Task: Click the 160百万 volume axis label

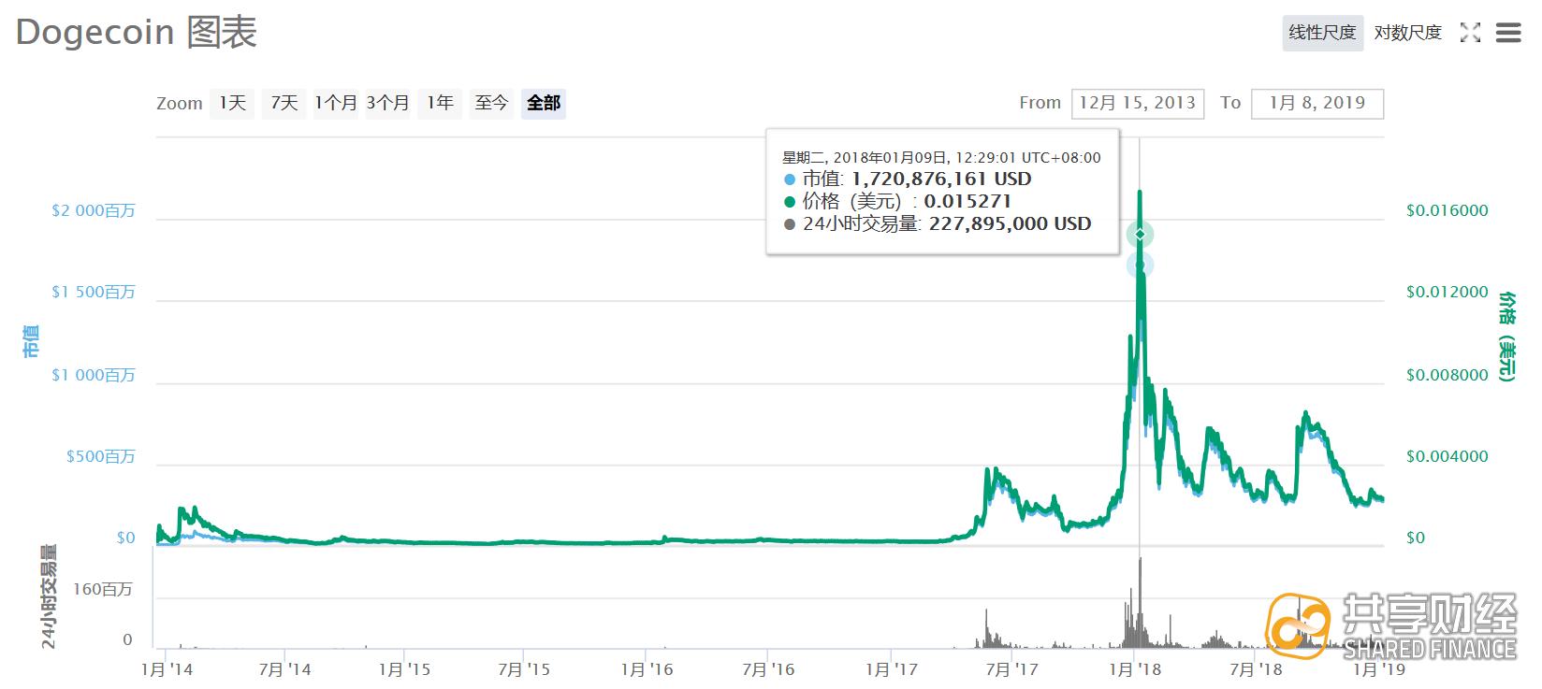Action: (103, 590)
